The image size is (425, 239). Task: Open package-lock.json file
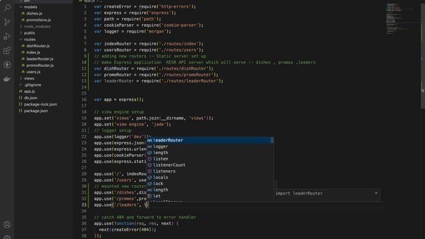click(41, 105)
